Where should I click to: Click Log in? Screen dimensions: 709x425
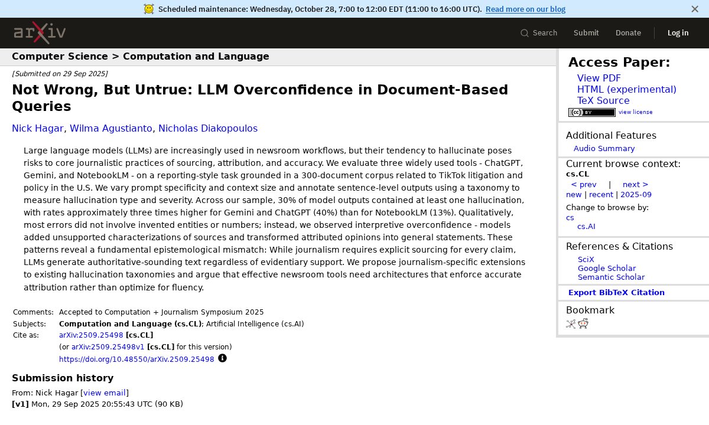point(678,33)
